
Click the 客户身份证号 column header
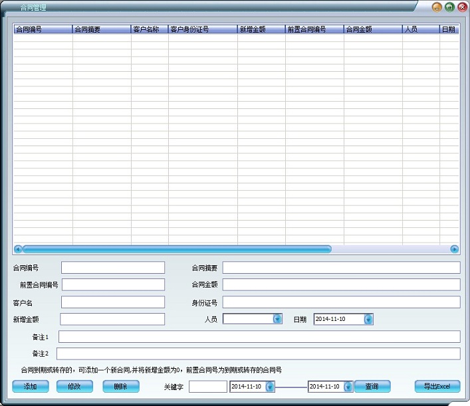(x=203, y=30)
